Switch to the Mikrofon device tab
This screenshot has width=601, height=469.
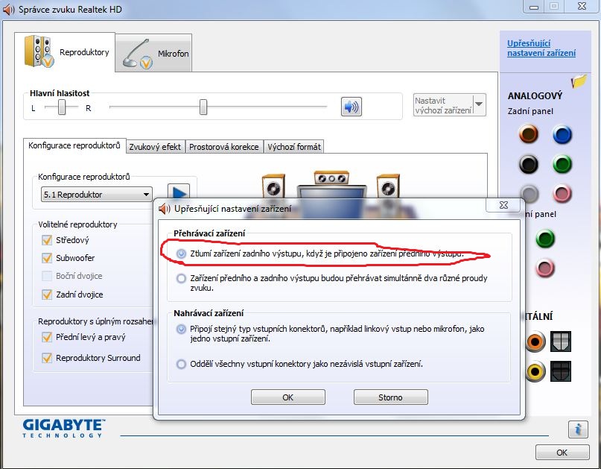point(153,54)
